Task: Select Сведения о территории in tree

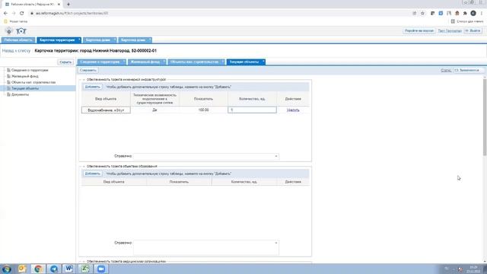Action: [x=30, y=70]
